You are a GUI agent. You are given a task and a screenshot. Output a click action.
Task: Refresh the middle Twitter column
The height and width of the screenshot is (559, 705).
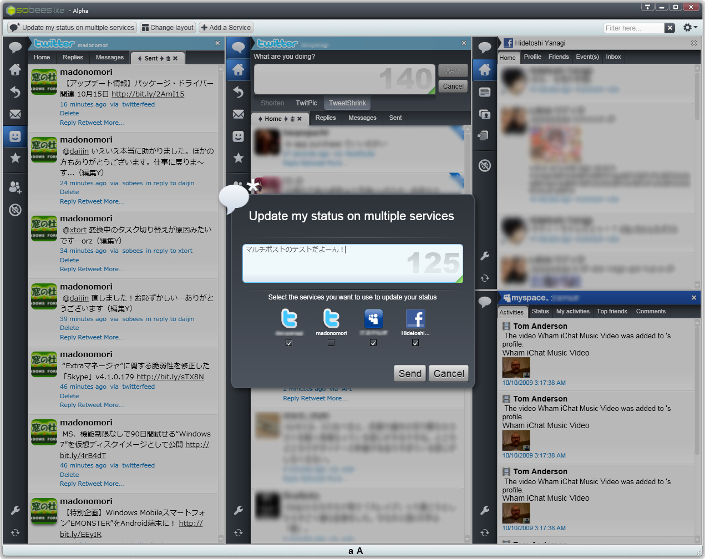click(x=238, y=532)
